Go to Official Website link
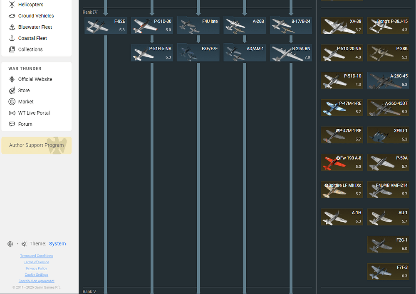Image resolution: width=416 pixels, height=294 pixels. pos(35,79)
